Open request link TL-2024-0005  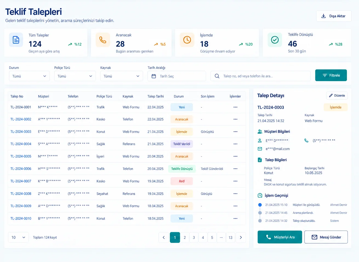21,156
